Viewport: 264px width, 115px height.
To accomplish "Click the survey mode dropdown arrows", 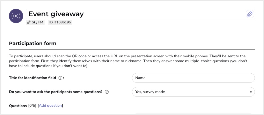I will click(x=251, y=92).
